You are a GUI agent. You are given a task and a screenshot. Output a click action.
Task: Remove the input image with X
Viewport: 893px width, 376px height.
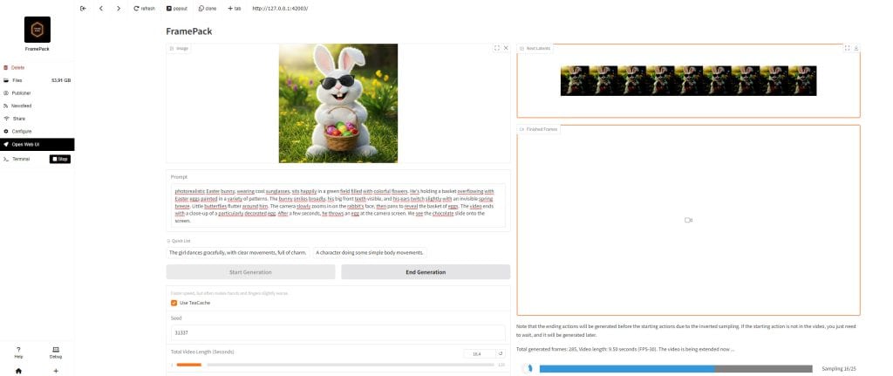point(506,49)
